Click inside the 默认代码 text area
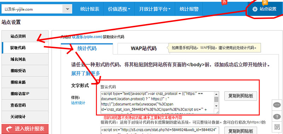This screenshot has height=134, width=283. 157,103
